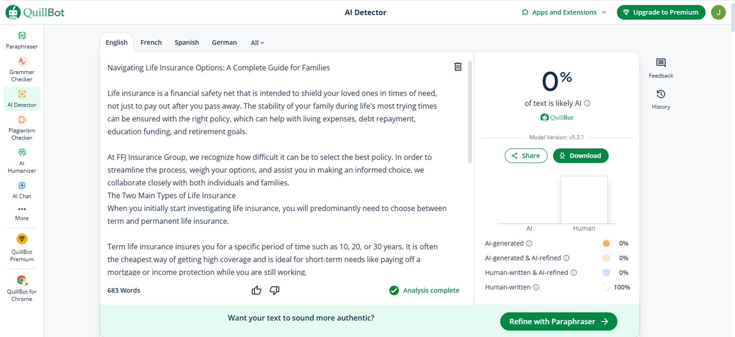Image resolution: width=735 pixels, height=337 pixels.
Task: Click the 'Analysis complete' status
Action: coord(424,290)
